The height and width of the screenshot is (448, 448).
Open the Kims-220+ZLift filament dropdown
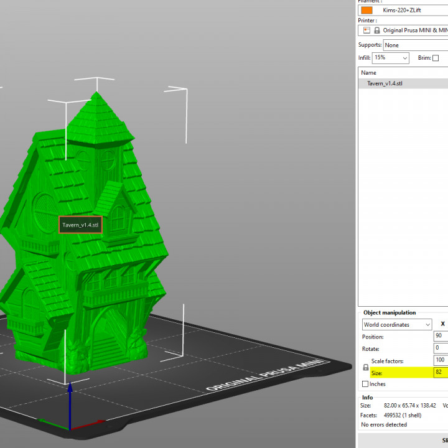point(403,11)
